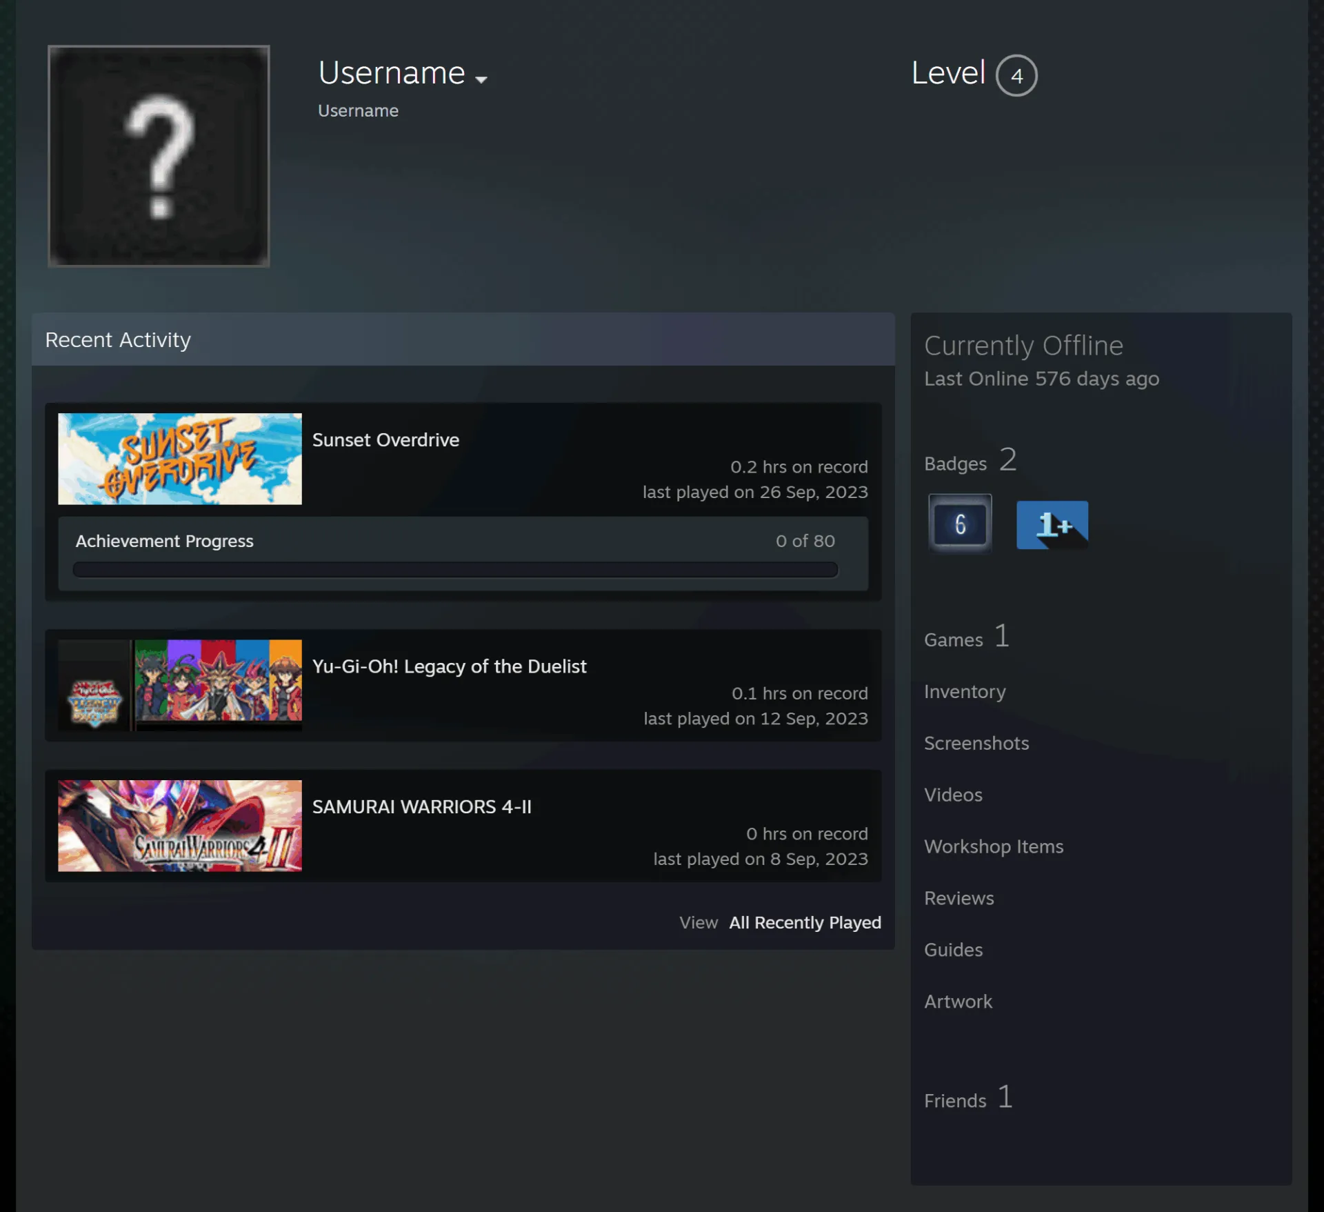Viewport: 1324px width, 1212px height.
Task: Open the Badges section link
Action: [x=970, y=460]
